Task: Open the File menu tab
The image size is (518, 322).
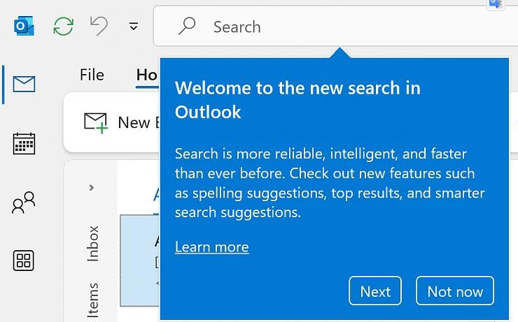Action: coord(92,75)
